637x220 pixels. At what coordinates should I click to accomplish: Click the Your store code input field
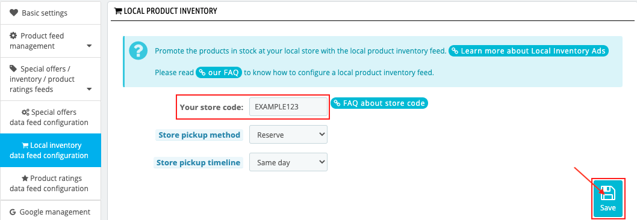(288, 107)
